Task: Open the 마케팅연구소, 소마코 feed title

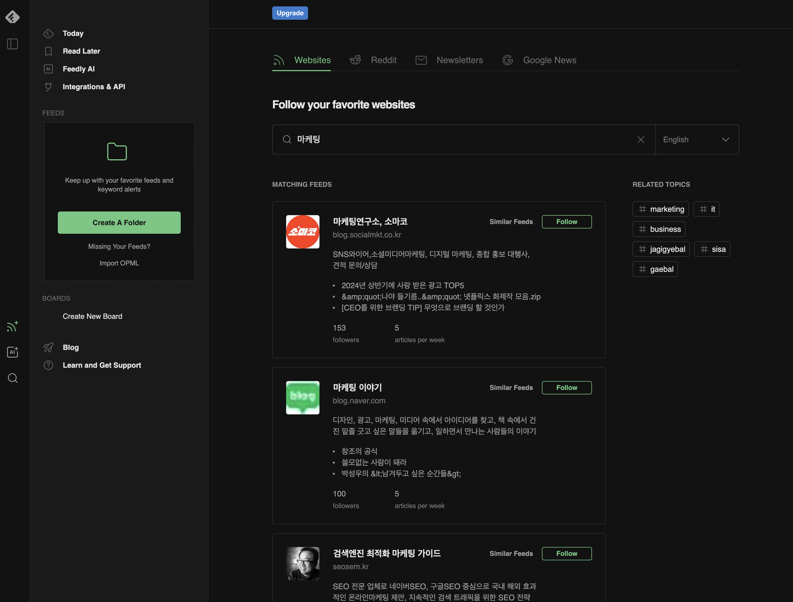Action: pos(370,222)
